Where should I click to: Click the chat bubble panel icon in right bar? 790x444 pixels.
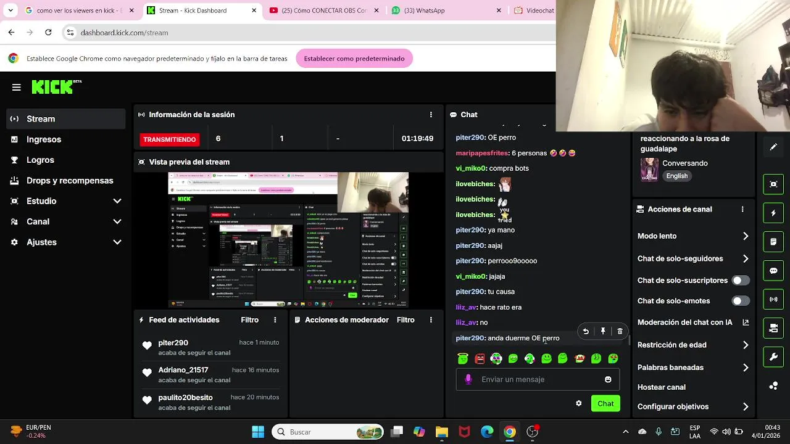tap(773, 271)
